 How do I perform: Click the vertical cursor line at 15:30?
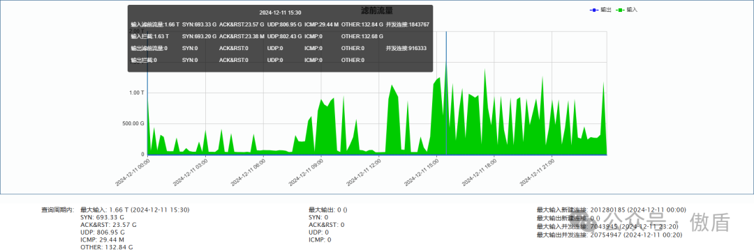click(446, 93)
